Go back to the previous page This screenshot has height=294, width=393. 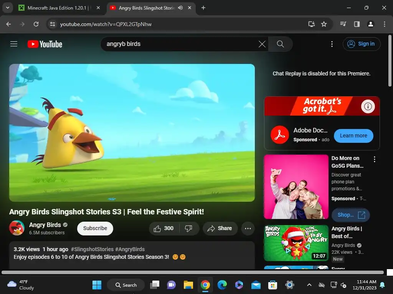8,24
